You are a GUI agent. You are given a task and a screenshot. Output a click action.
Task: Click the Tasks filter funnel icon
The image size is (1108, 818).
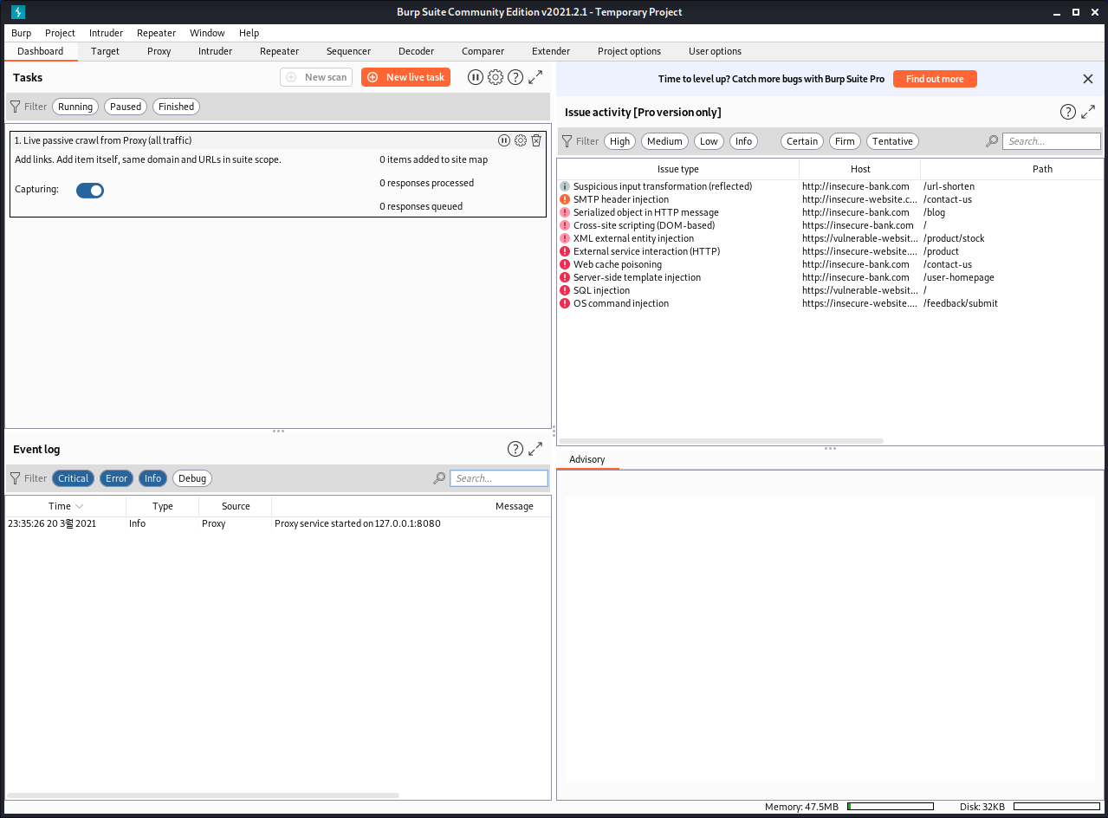click(x=15, y=107)
